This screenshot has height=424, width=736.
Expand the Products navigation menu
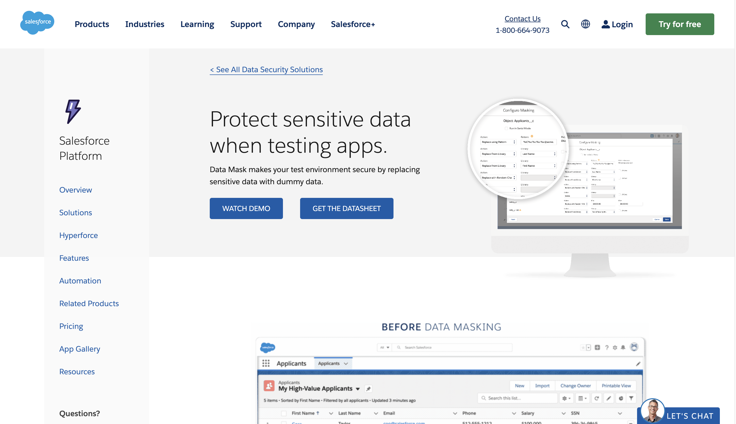tap(91, 24)
